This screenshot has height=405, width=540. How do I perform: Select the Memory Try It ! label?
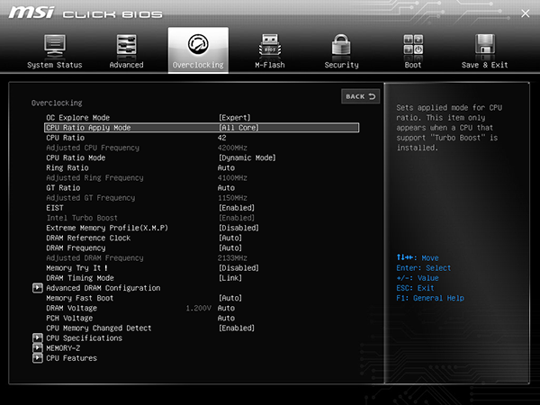(x=76, y=268)
